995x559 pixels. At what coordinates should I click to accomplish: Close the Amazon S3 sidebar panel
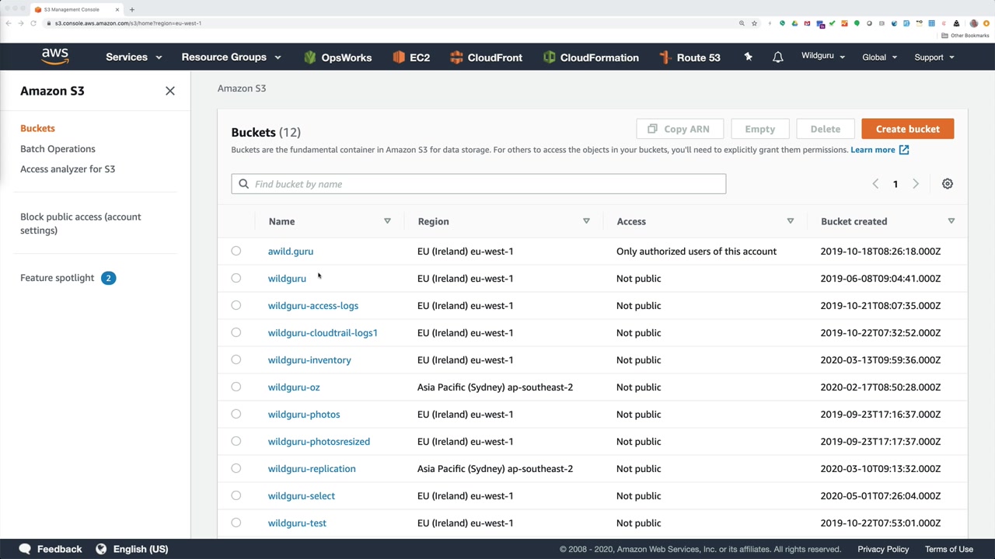170,91
